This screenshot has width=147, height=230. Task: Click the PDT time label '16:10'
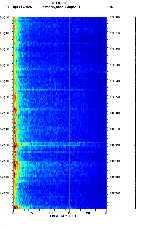coord(5,33)
